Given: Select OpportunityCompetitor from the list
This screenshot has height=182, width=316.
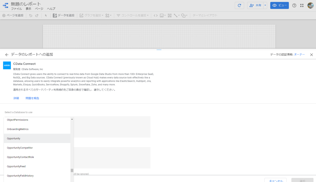Looking at the screenshot, I should pyautogui.click(x=37, y=148).
